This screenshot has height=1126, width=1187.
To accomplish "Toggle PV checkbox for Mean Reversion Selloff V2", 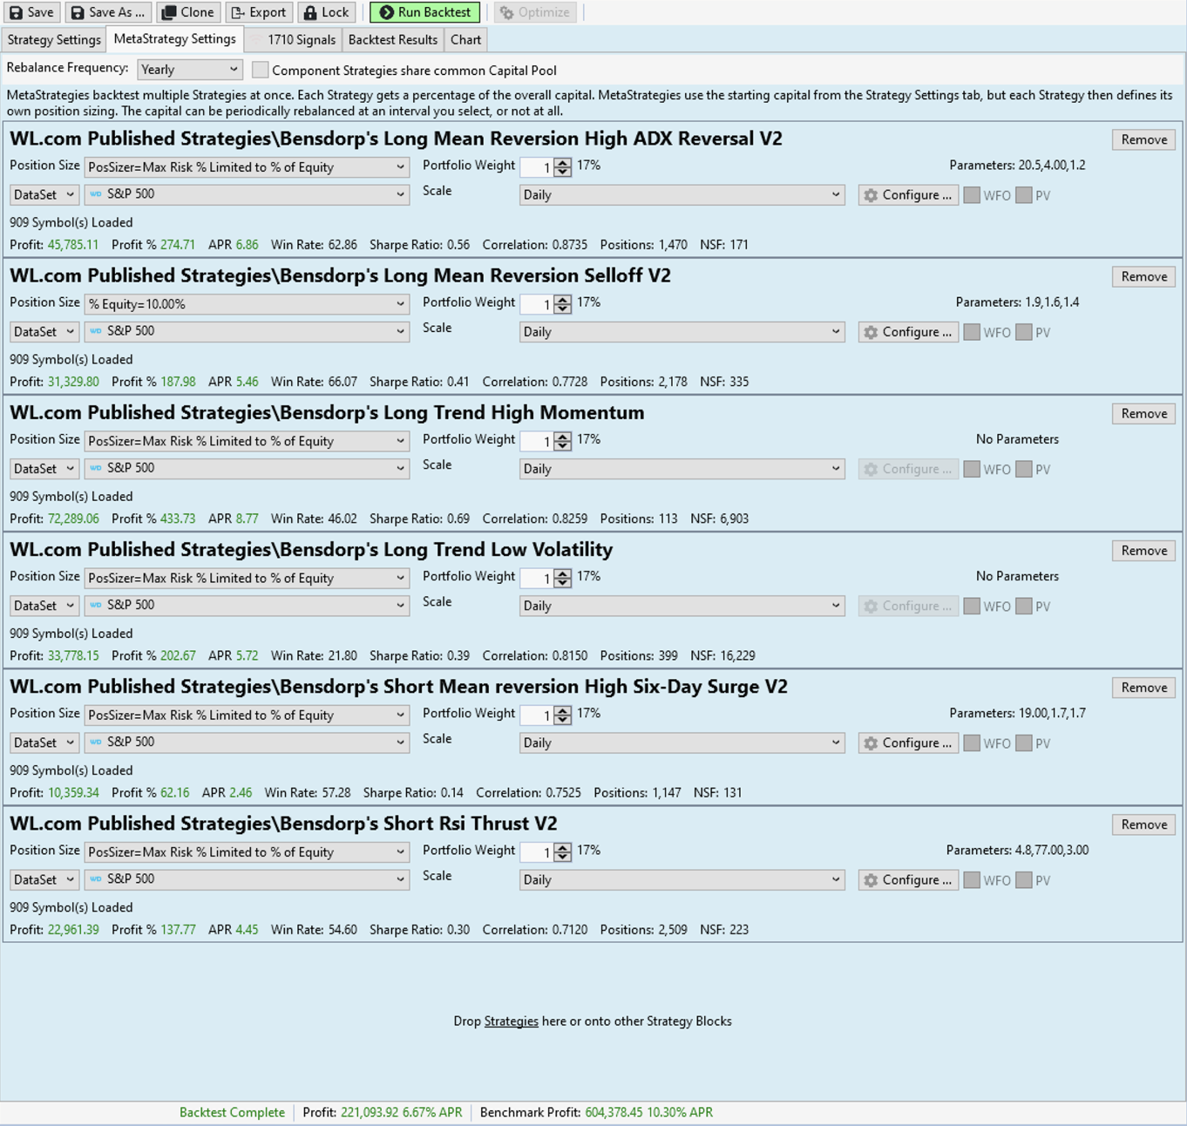I will [x=1024, y=332].
